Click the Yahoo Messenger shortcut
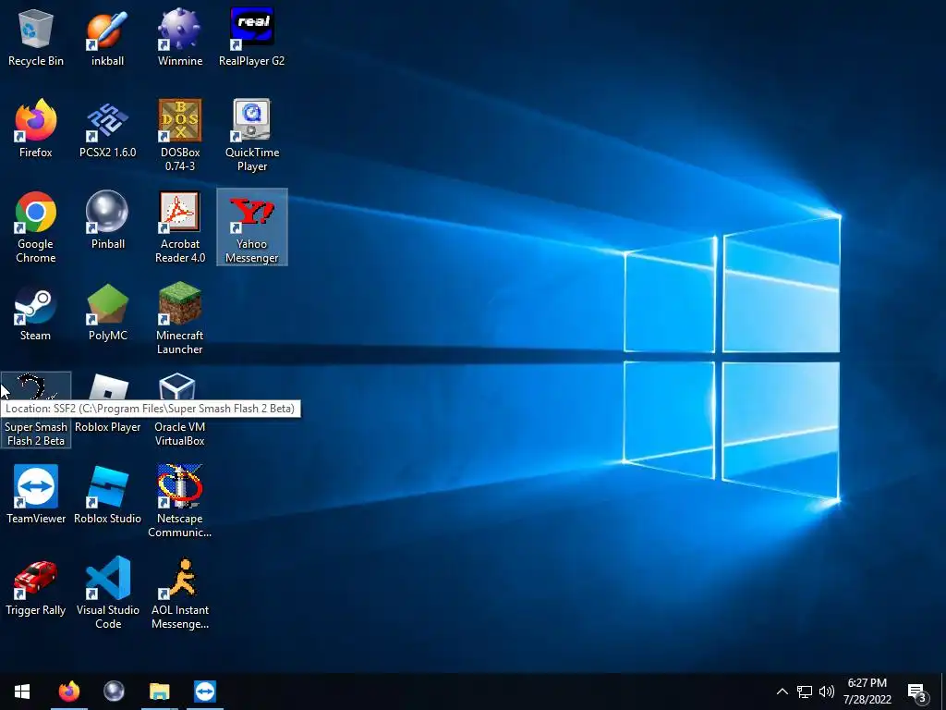Screen dimensions: 946x710 (x=251, y=227)
